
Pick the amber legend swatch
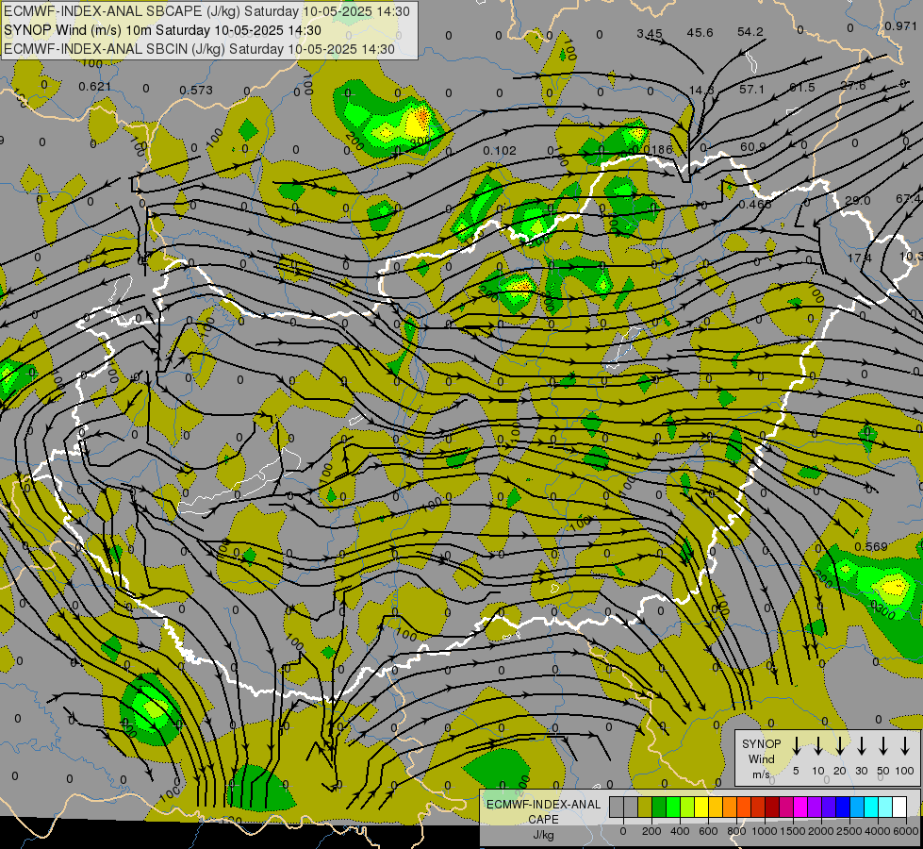[716, 807]
